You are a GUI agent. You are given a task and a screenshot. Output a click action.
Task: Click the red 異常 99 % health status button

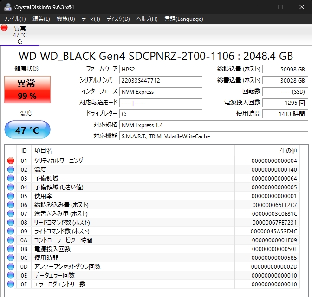coord(27,89)
